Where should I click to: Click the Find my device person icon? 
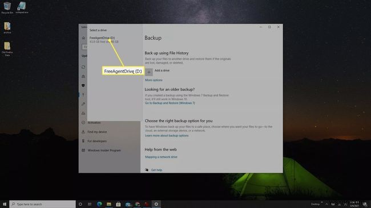point(83,132)
